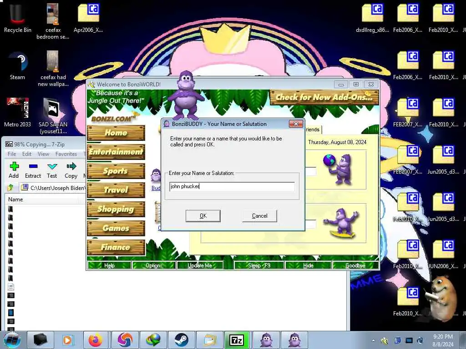The height and width of the screenshot is (349, 466).
Task: Click the purple Bonzi gorilla character
Action: [x=186, y=95]
